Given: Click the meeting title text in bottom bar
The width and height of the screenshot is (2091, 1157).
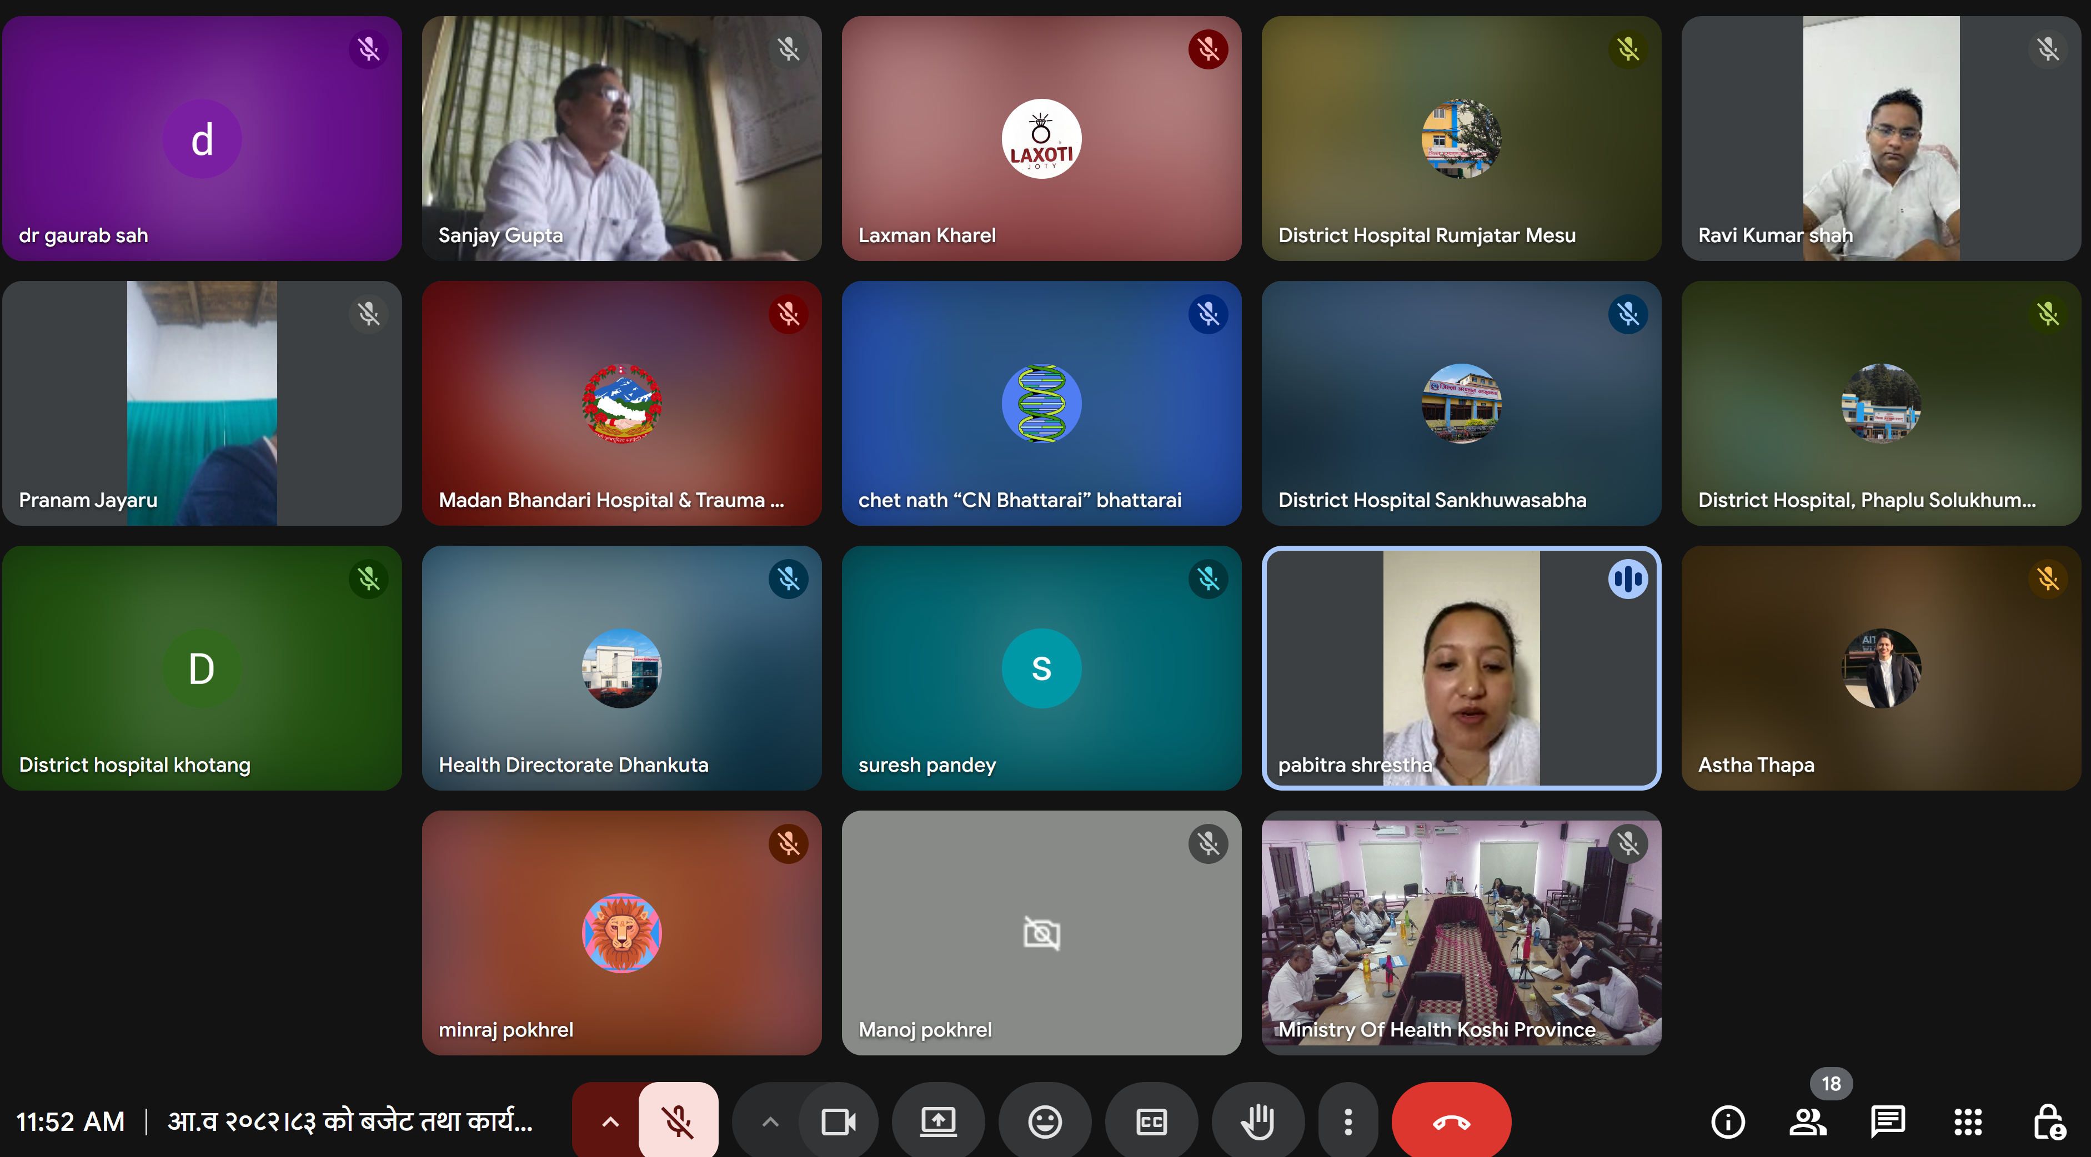Looking at the screenshot, I should click(350, 1121).
